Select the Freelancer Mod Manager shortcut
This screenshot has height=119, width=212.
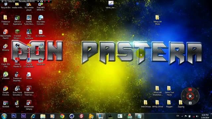coord(17,77)
